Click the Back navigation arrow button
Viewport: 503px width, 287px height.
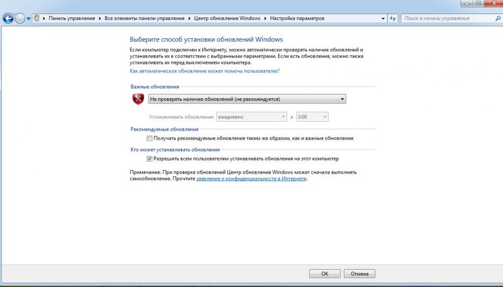8,18
